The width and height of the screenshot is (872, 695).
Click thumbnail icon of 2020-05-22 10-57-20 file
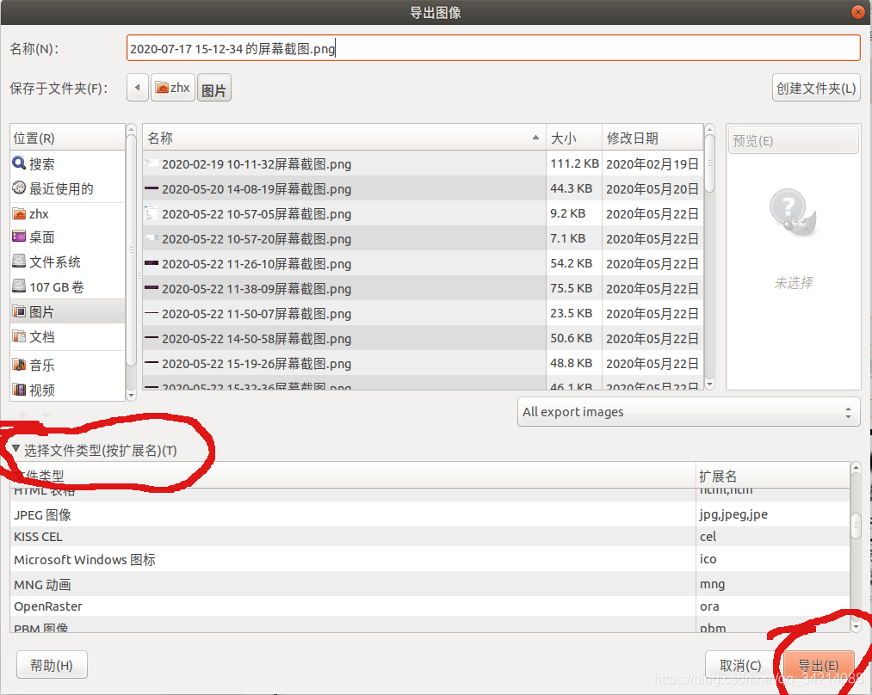[x=152, y=238]
